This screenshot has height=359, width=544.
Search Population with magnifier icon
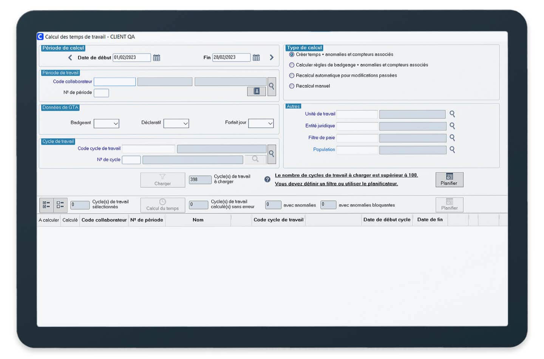(452, 150)
